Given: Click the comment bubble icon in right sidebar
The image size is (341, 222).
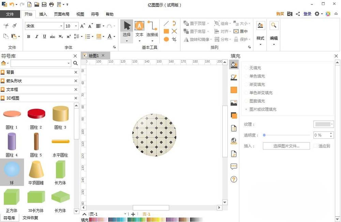Looking at the screenshot, I should (x=234, y=166).
